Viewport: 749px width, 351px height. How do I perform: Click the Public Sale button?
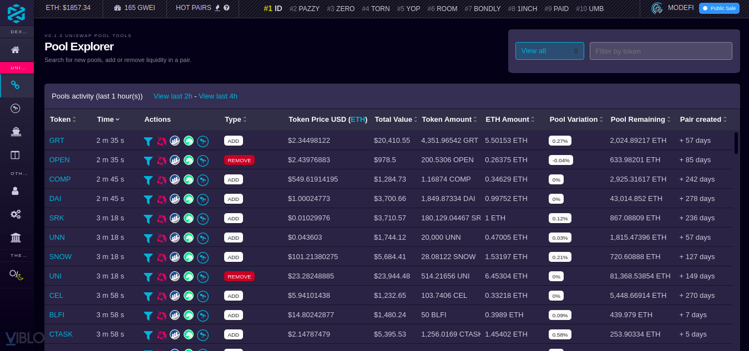point(719,8)
